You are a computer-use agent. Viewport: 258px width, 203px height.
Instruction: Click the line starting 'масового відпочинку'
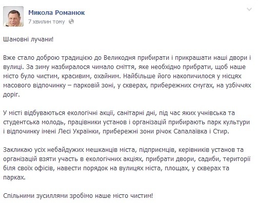tap(127, 85)
